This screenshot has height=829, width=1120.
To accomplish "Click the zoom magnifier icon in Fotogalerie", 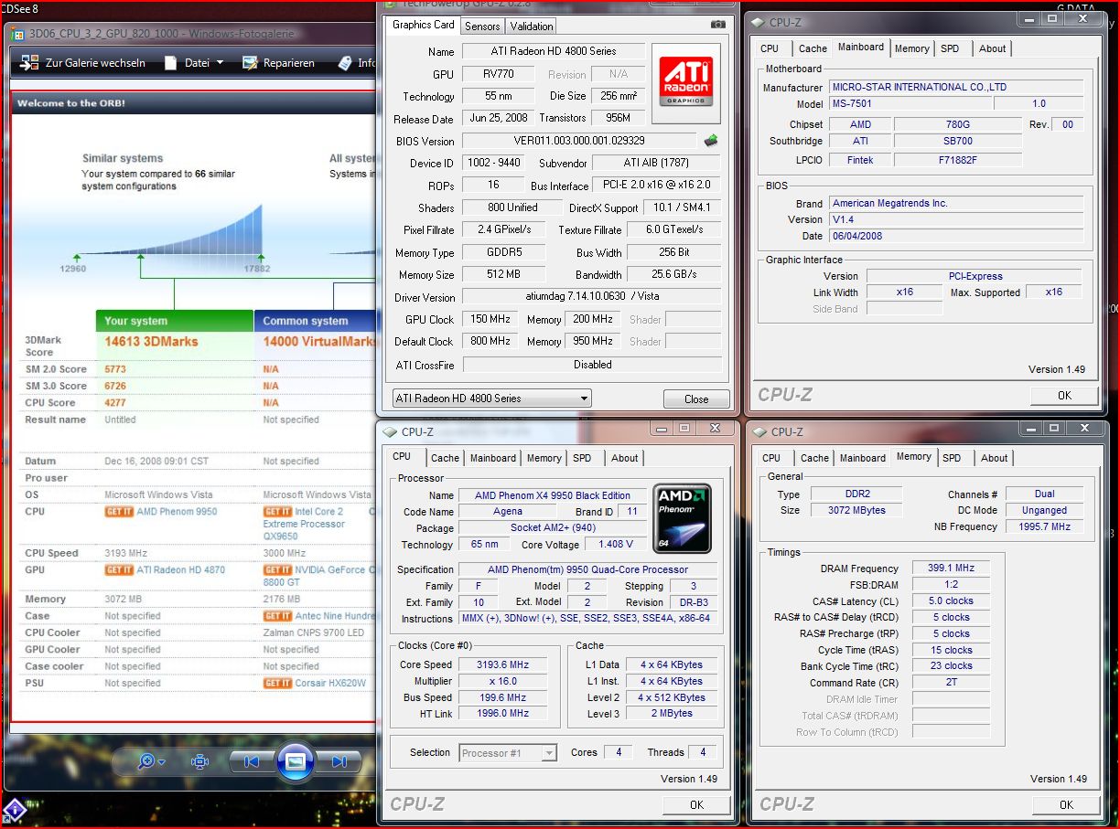I will 146,761.
